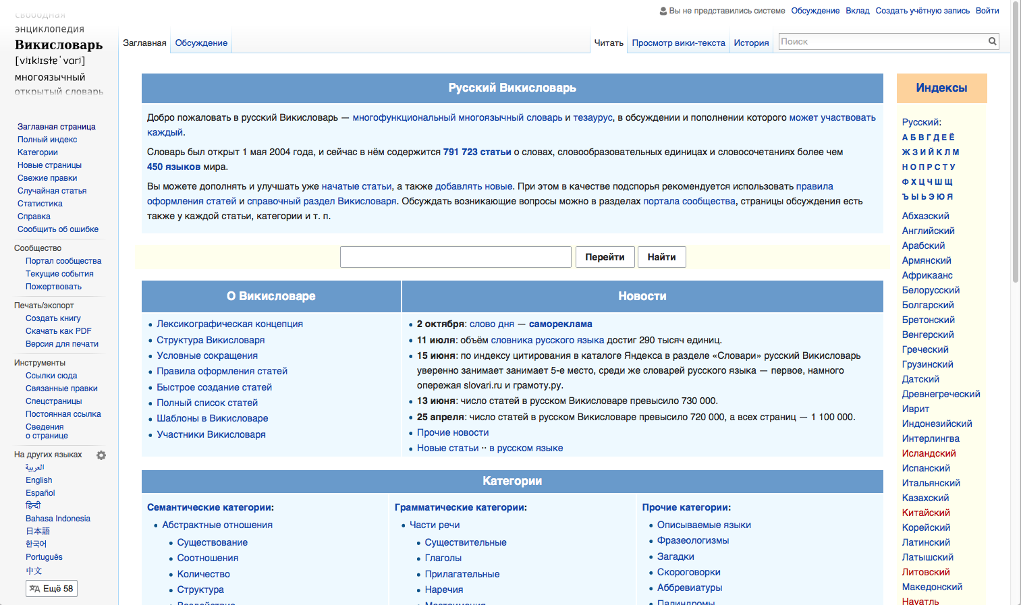Open Правила оформления статей link

point(222,371)
